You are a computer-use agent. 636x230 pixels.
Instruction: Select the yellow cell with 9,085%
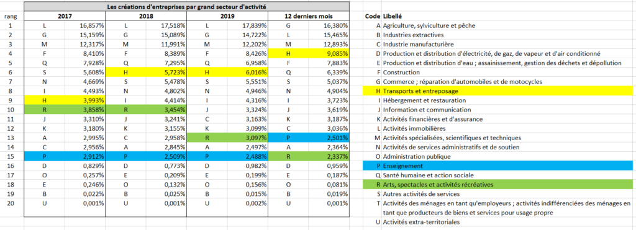(329, 53)
